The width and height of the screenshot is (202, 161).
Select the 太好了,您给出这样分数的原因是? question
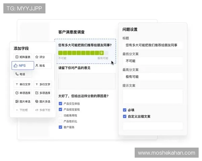[83, 96]
